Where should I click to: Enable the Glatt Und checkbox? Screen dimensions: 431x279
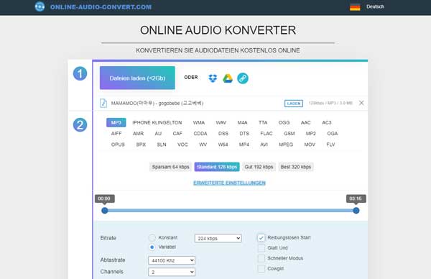click(261, 248)
